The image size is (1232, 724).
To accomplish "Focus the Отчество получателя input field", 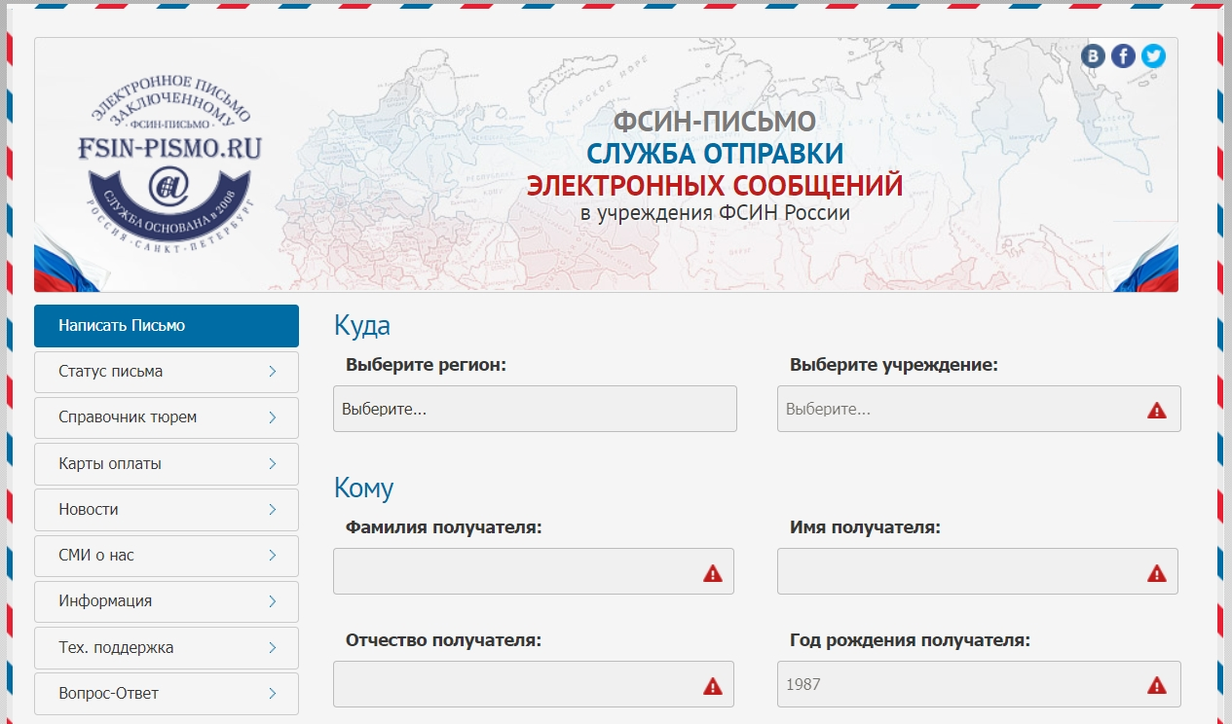I will click(534, 684).
